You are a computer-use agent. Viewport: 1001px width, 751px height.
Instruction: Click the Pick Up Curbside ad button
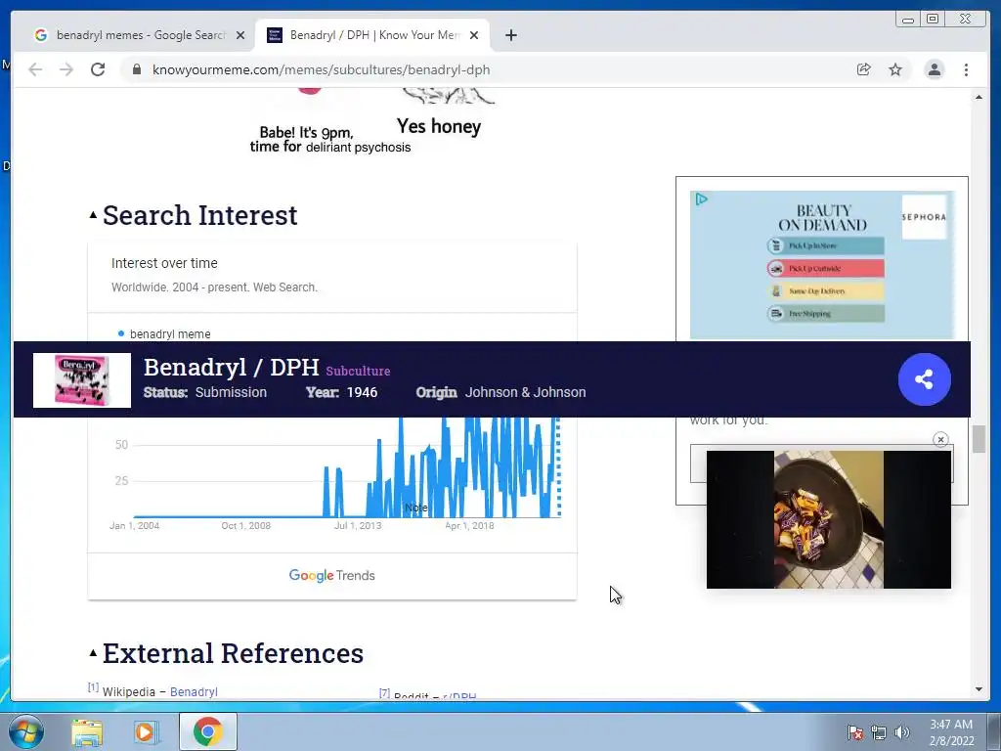(x=825, y=268)
